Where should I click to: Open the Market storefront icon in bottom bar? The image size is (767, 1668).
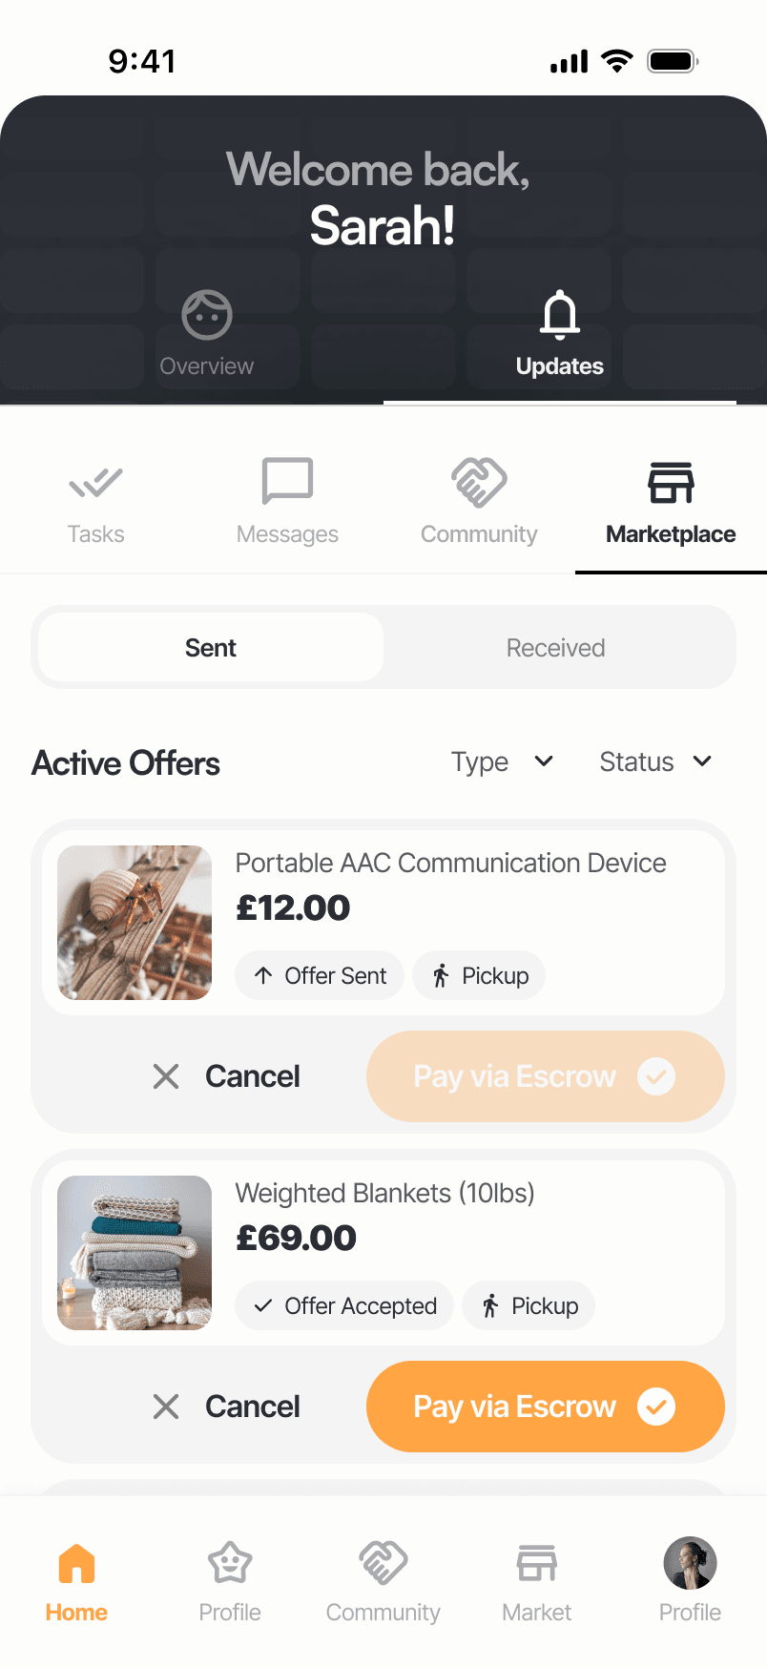click(x=536, y=1564)
